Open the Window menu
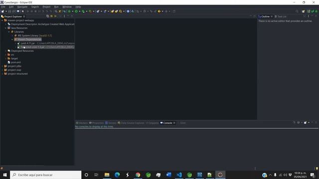319x179 pixels. point(67,6)
